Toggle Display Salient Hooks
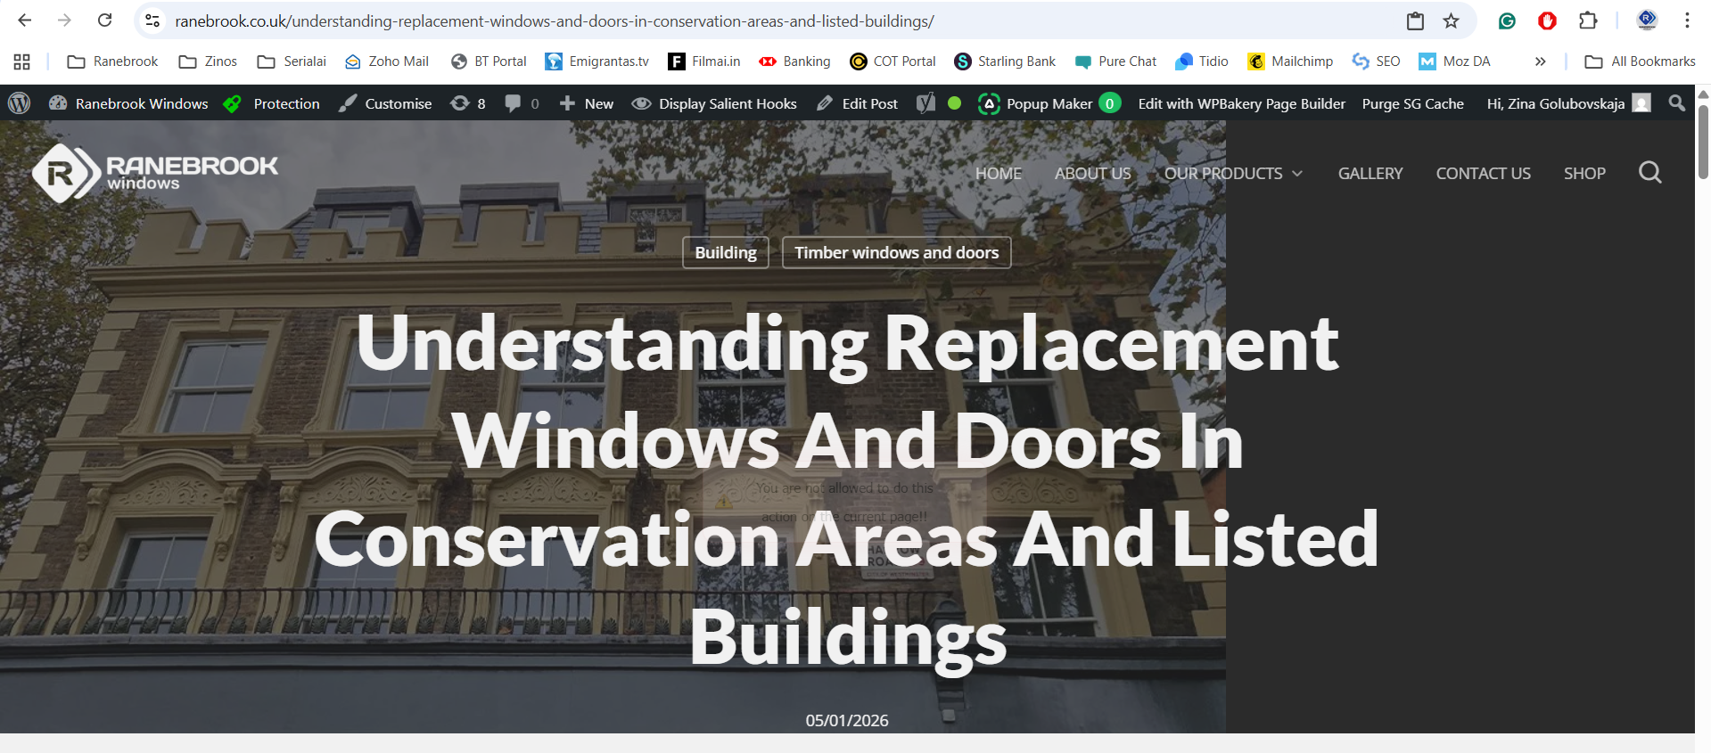1711x753 pixels. coord(714,103)
